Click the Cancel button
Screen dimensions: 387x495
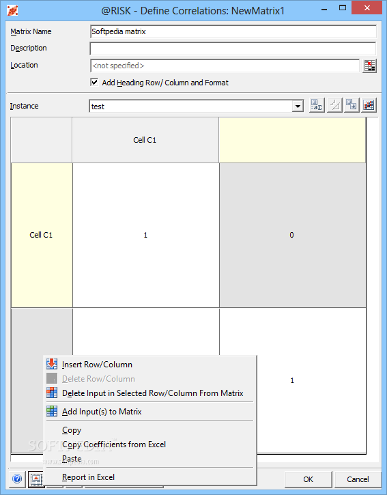358,479
